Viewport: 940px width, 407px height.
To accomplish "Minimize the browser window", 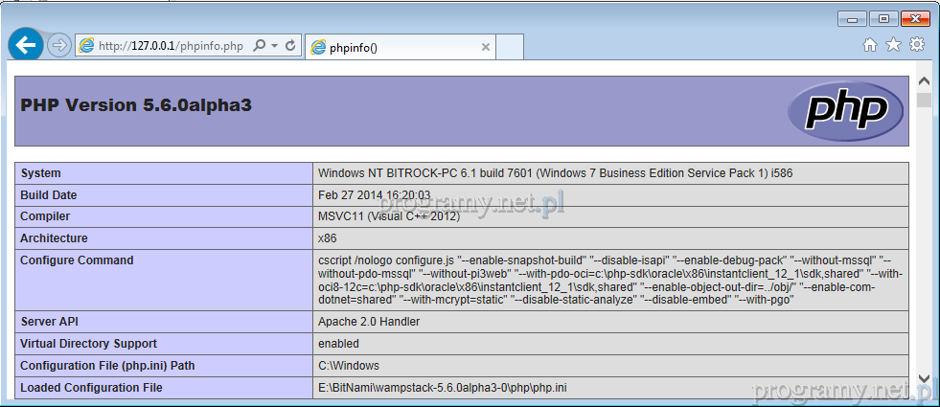I will tap(852, 18).
